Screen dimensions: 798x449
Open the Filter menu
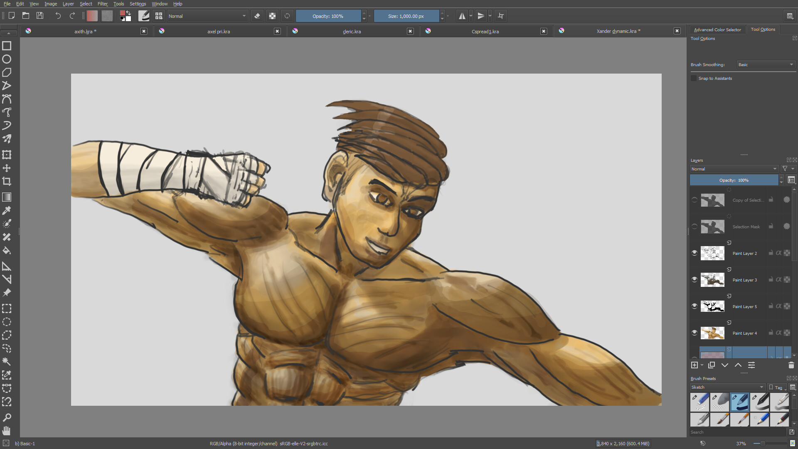point(102,4)
